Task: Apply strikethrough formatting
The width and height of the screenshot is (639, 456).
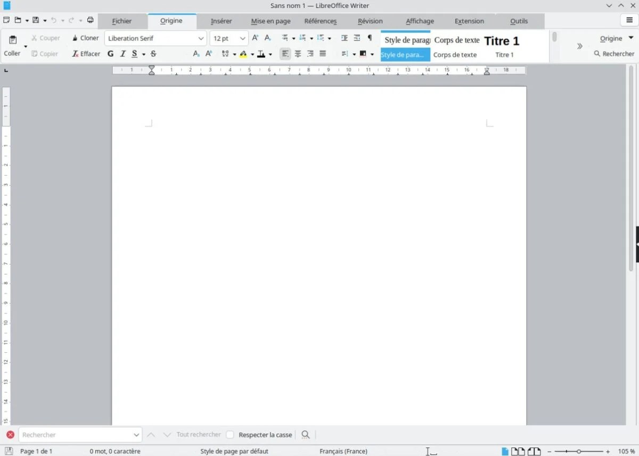Action: coord(153,54)
